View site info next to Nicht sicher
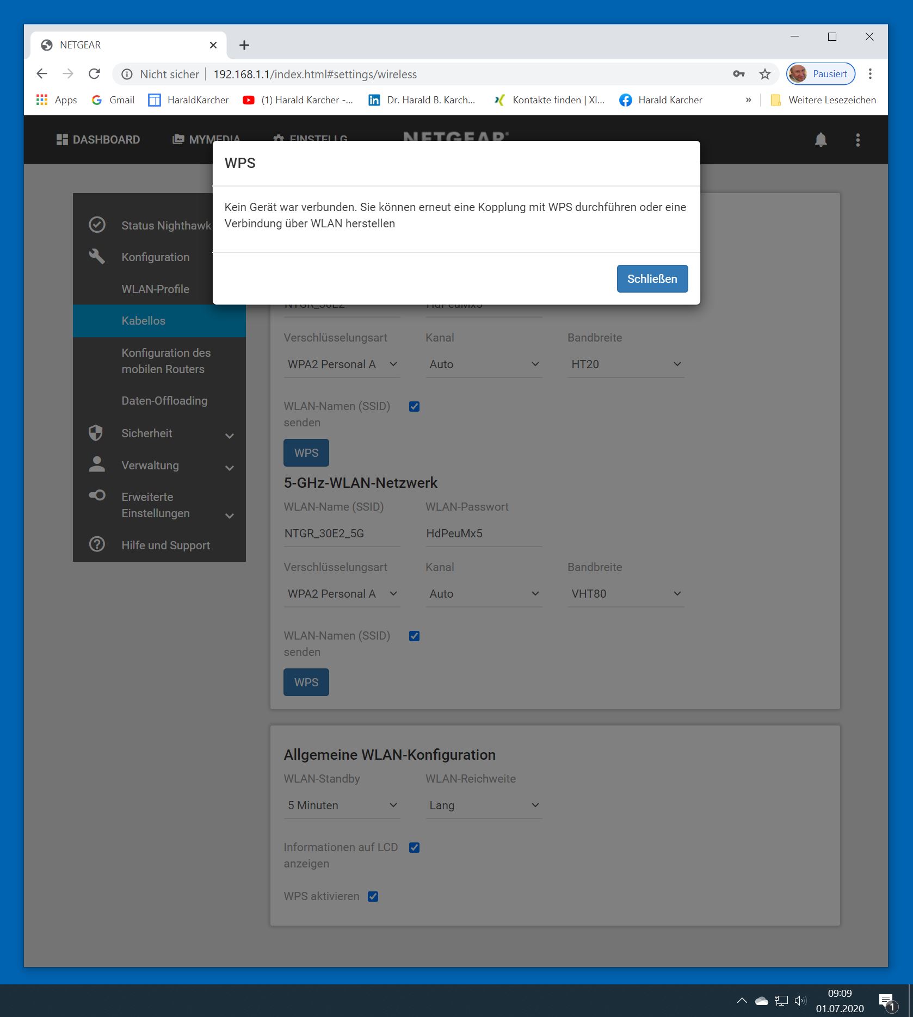This screenshot has width=913, height=1017. coord(127,75)
